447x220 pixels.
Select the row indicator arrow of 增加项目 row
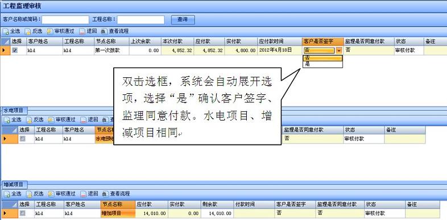click(x=9, y=213)
